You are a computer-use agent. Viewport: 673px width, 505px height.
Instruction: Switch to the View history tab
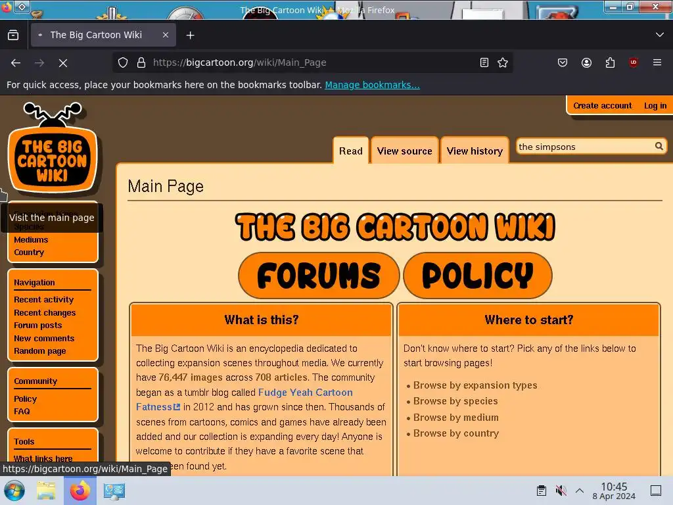pyautogui.click(x=475, y=151)
